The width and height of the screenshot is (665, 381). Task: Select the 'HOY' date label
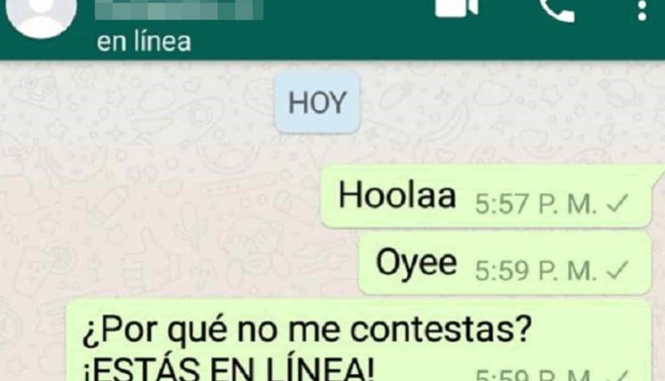point(317,102)
